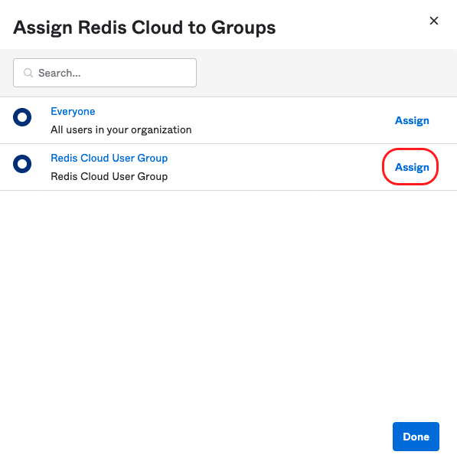Screen dimensions: 457x468
Task: Click the circled Assign link in red
Action: (x=412, y=167)
